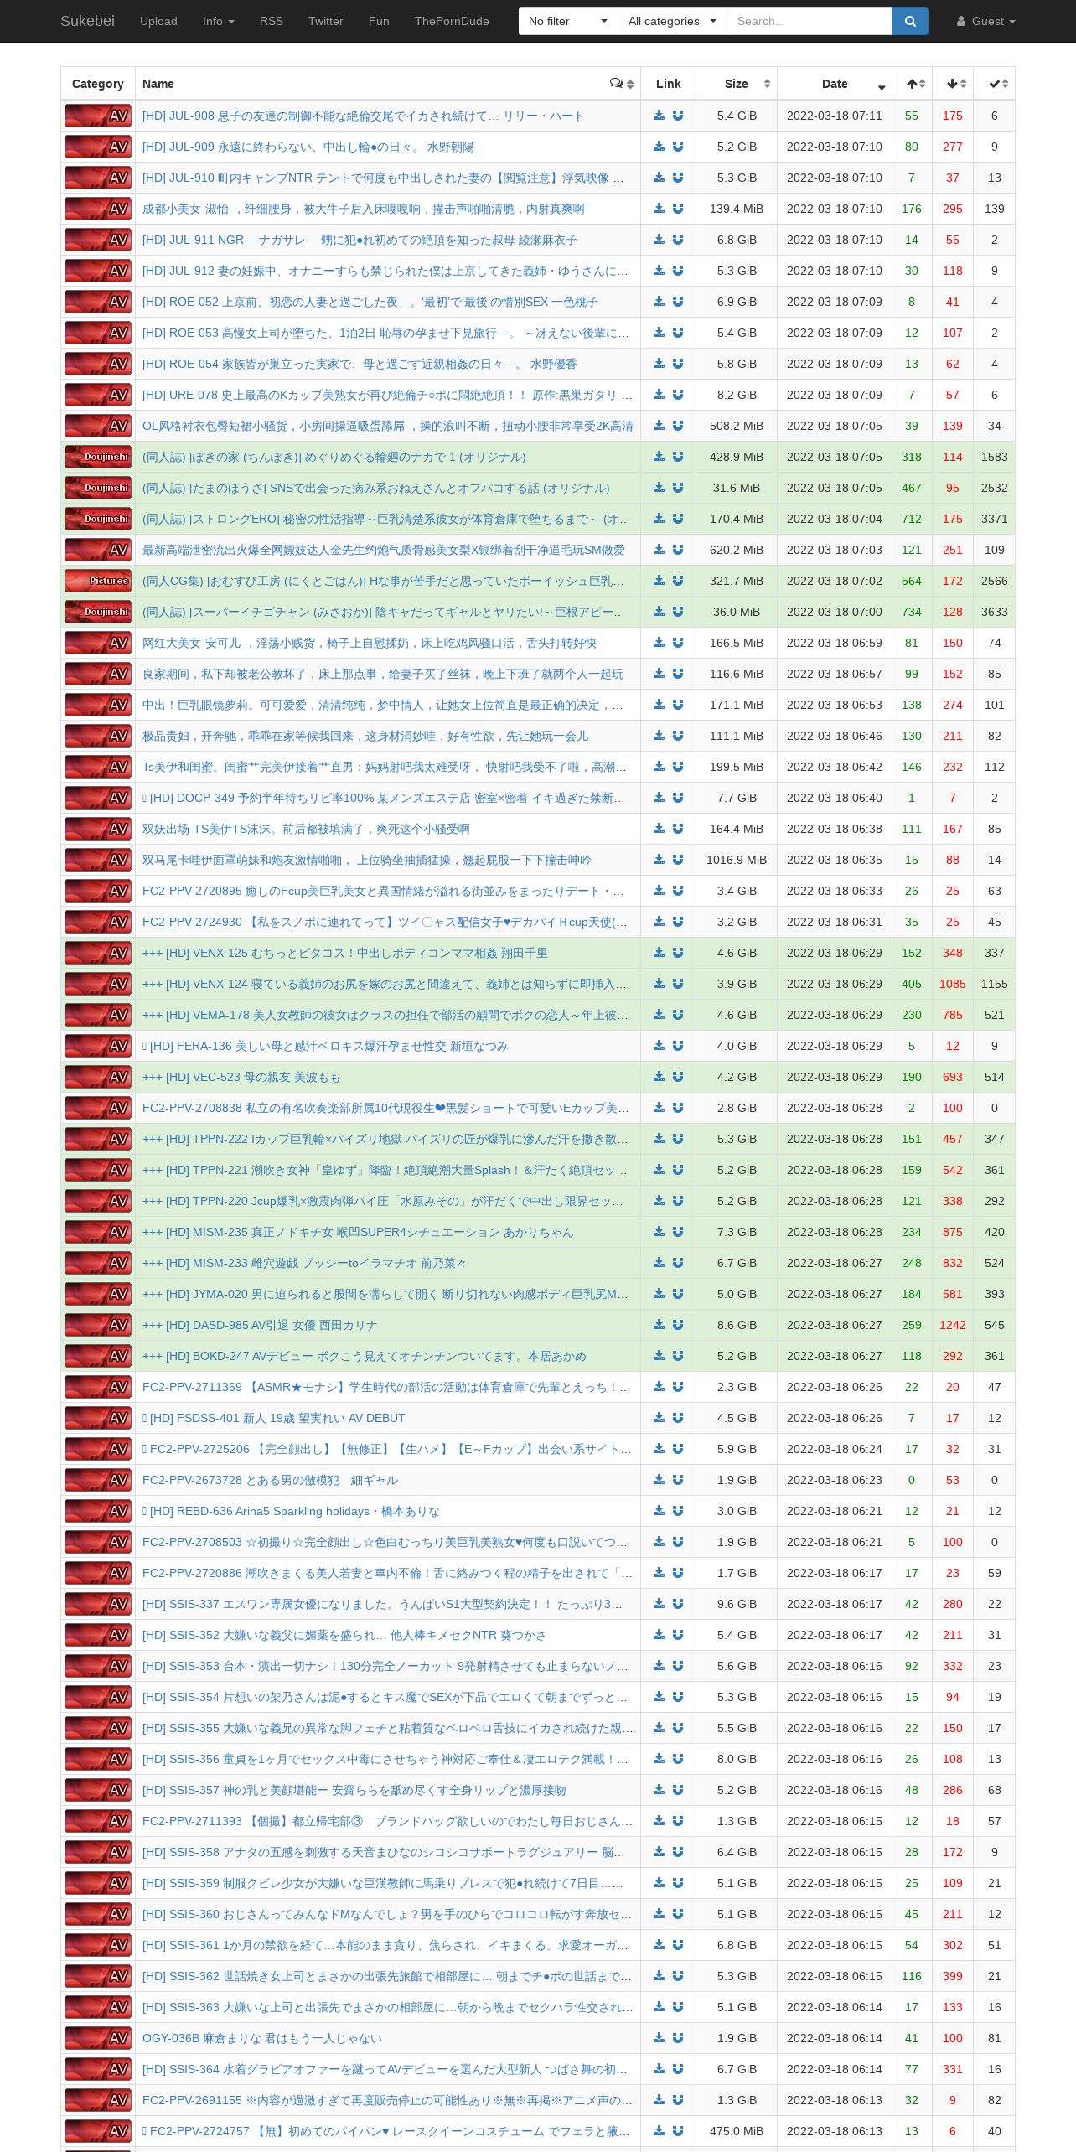The width and height of the screenshot is (1076, 2152).
Task: Focus the Search input field
Action: [809, 21]
